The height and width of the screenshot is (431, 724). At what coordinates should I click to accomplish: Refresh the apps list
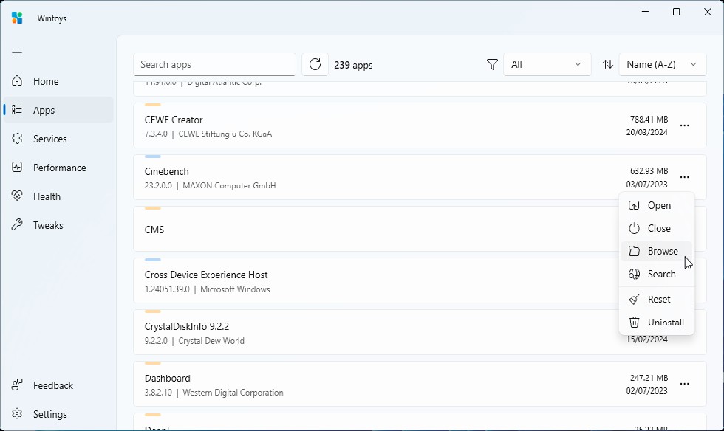tap(315, 64)
